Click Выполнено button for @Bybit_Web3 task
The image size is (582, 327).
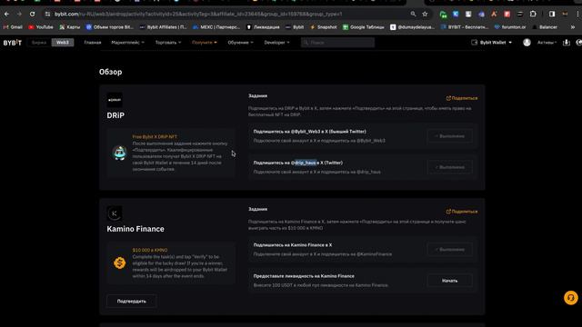[x=449, y=136]
